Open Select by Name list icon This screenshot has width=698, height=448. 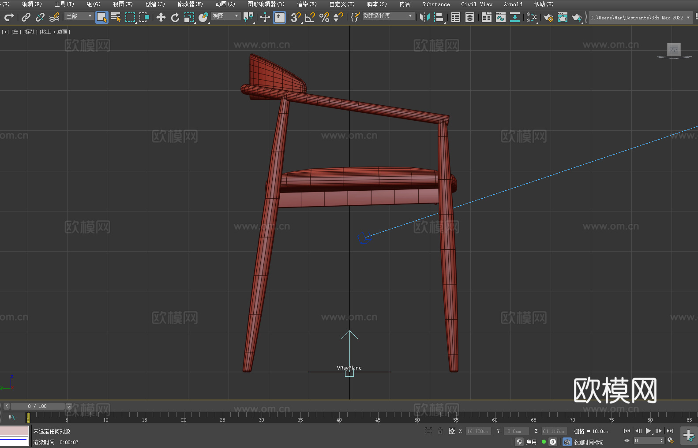tap(116, 17)
